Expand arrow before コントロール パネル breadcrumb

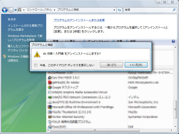24,10
